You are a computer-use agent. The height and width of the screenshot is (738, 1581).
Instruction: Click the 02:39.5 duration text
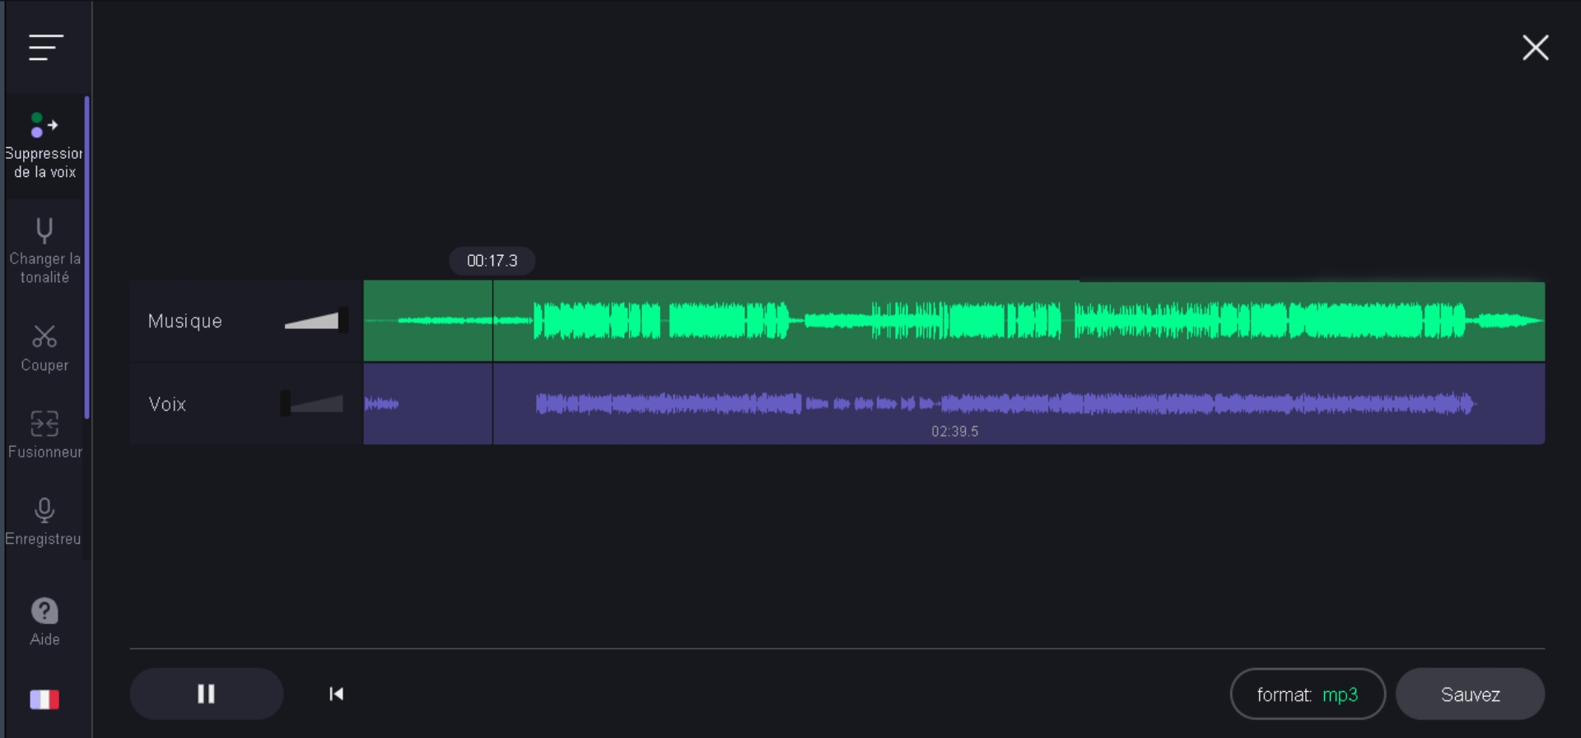954,431
